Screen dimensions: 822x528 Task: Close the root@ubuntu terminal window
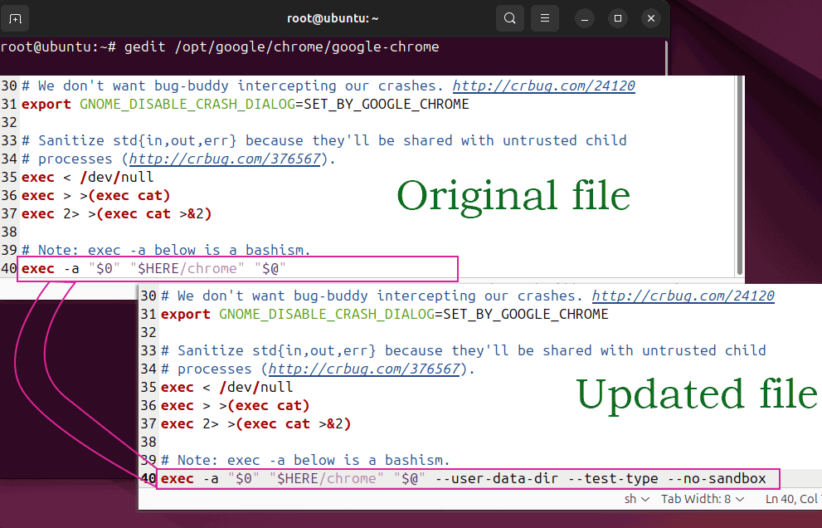click(x=651, y=19)
